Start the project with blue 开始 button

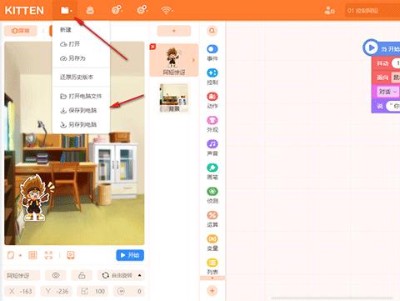(x=130, y=255)
